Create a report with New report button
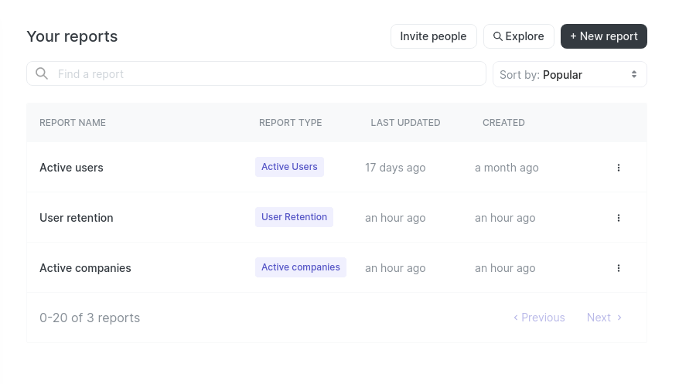 (x=604, y=36)
